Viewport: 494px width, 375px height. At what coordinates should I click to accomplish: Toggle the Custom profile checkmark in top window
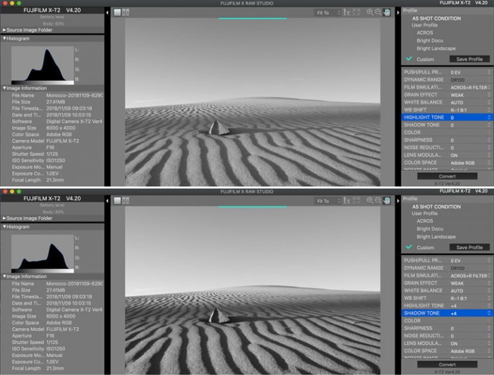point(409,59)
